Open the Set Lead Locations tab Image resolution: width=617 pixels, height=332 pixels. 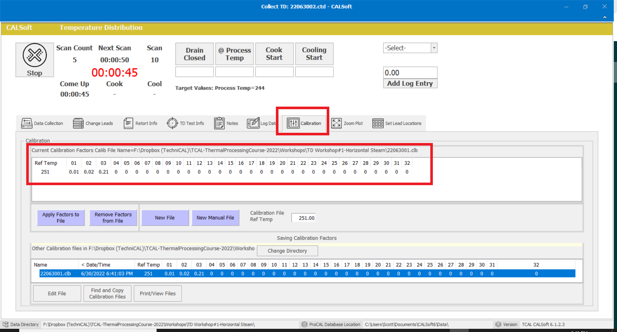tap(397, 123)
